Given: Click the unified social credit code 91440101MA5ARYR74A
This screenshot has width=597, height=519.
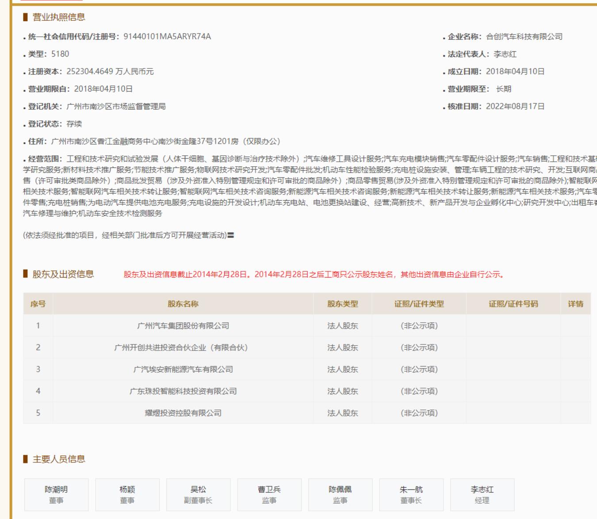Looking at the screenshot, I should point(167,37).
